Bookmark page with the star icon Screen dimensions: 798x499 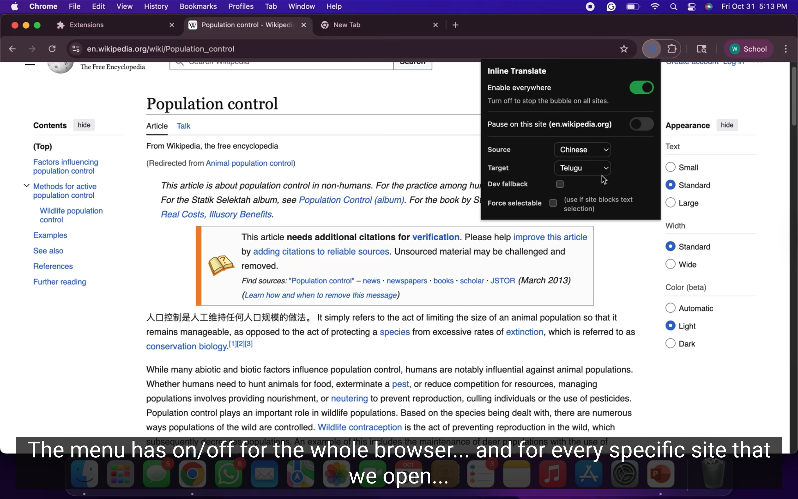(x=623, y=49)
